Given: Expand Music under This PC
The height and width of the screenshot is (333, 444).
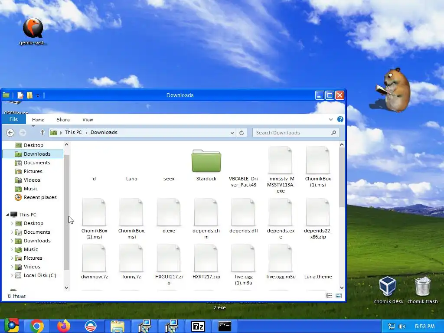Looking at the screenshot, I should 12,249.
